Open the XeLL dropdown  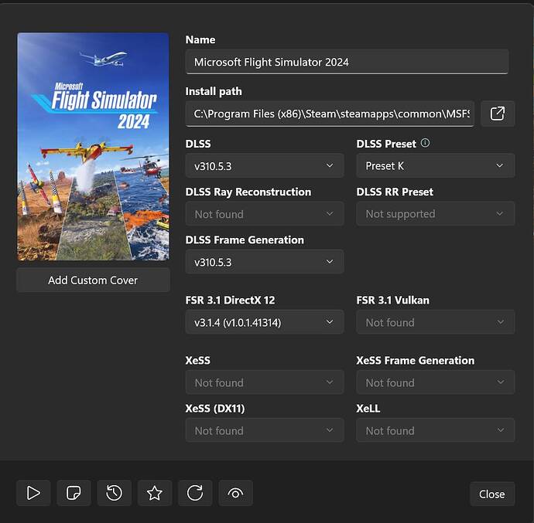click(436, 430)
